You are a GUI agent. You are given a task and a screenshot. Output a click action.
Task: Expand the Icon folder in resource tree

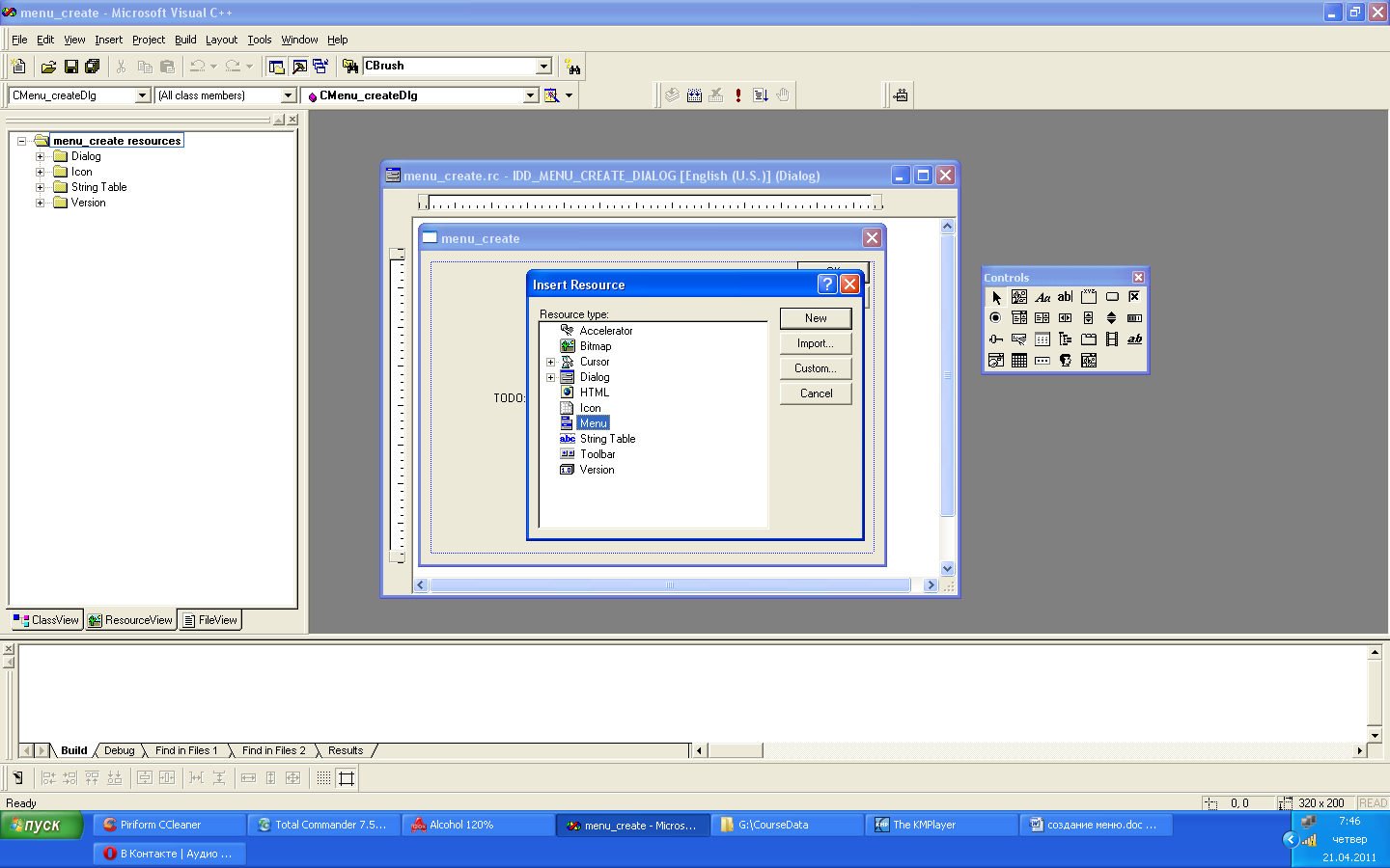point(40,172)
